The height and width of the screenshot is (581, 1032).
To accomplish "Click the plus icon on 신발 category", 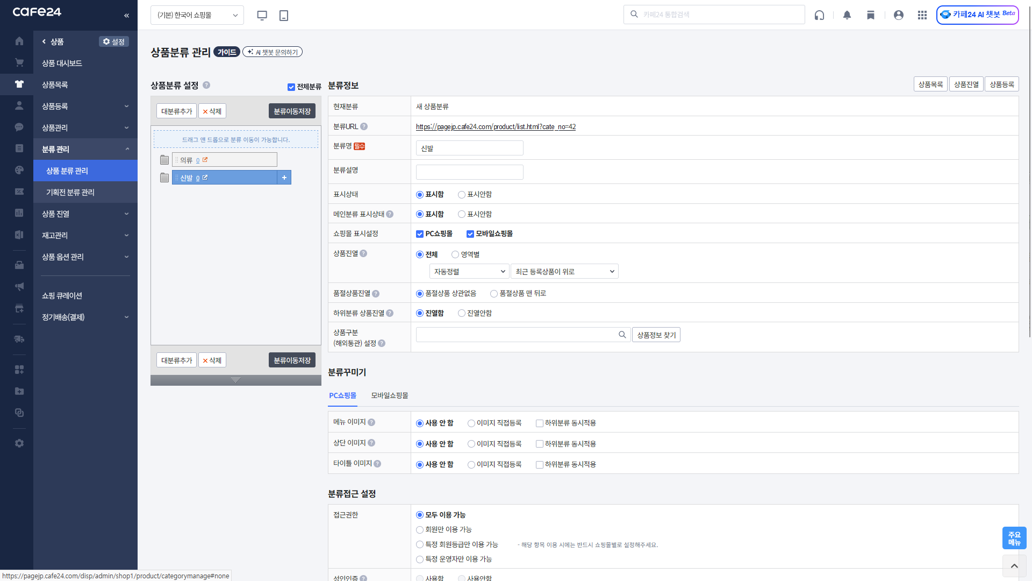I will click(284, 178).
